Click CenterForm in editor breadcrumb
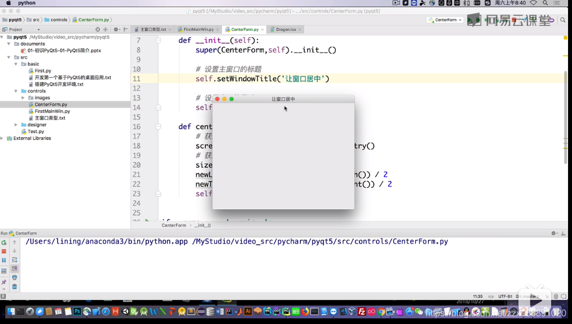 pos(174,226)
